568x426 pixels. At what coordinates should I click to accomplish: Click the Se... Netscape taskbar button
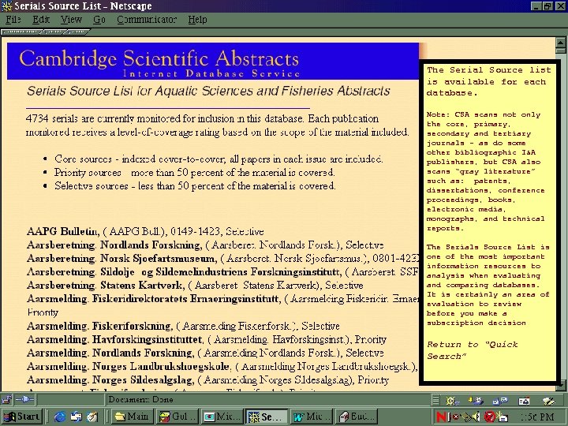pos(267,417)
